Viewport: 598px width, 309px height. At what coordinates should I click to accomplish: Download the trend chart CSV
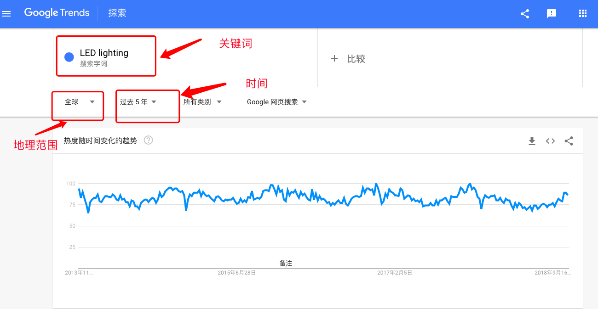(x=532, y=141)
